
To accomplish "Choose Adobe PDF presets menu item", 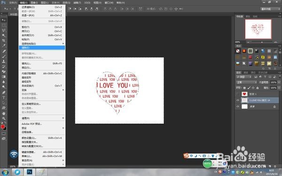I will pos(42,124).
